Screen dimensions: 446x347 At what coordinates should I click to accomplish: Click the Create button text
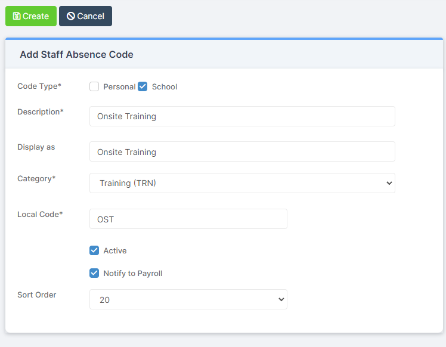pyautogui.click(x=36, y=16)
